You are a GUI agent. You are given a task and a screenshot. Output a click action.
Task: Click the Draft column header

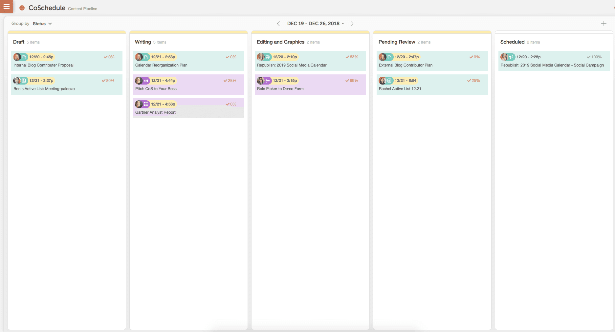click(19, 42)
